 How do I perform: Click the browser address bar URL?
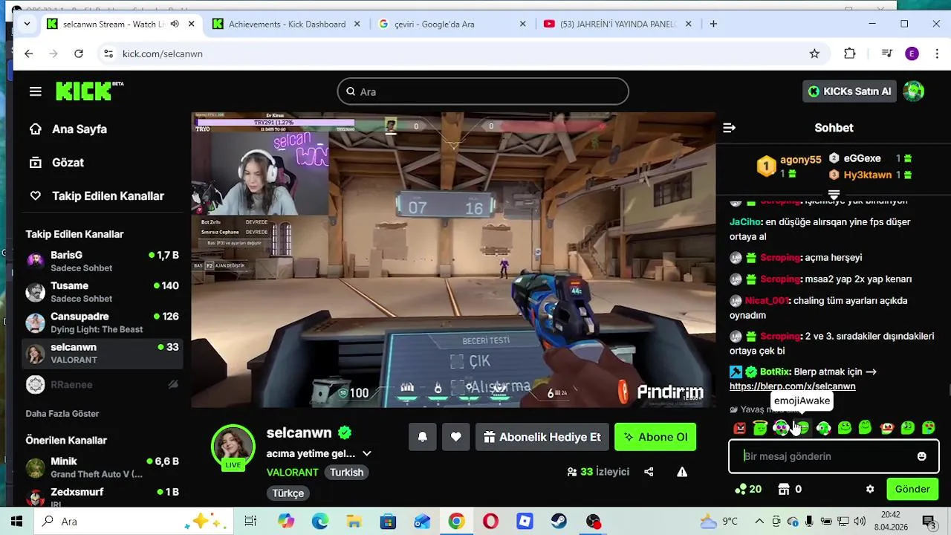point(162,53)
